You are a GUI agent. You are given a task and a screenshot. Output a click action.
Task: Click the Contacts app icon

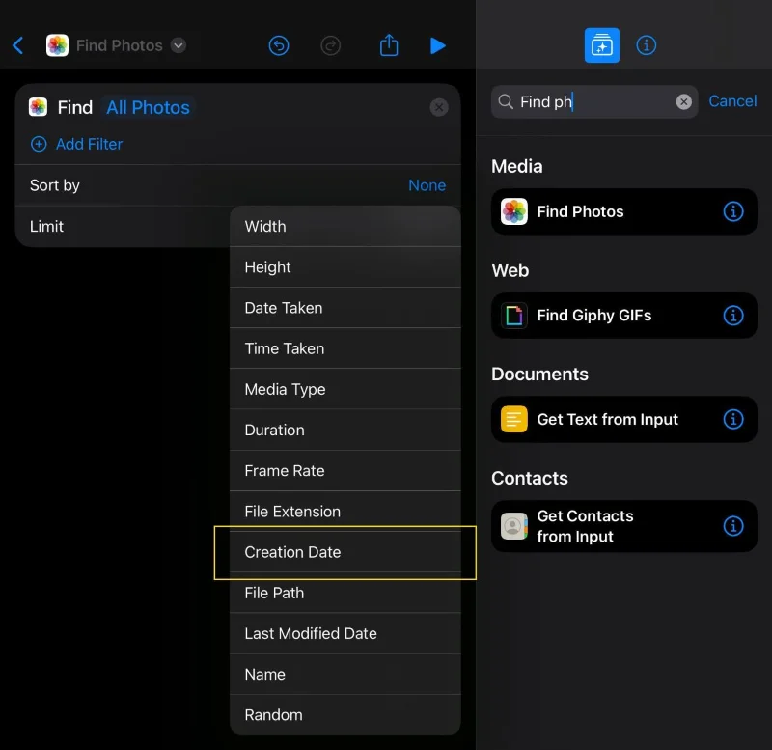tap(514, 526)
